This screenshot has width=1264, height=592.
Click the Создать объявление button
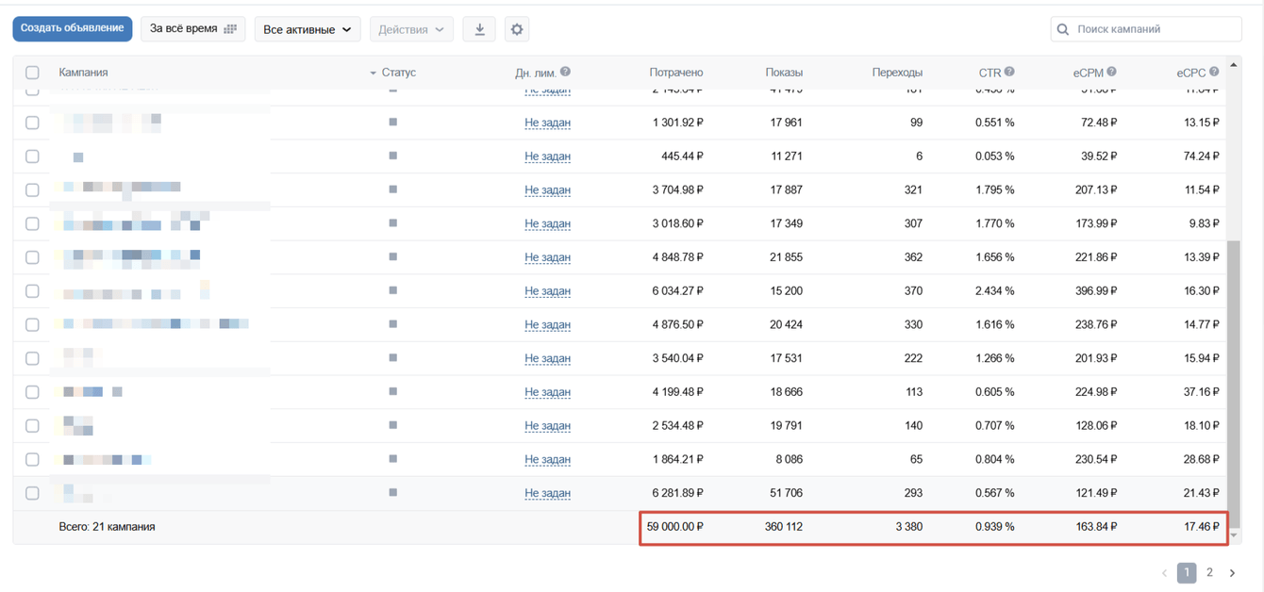pyautogui.click(x=73, y=29)
